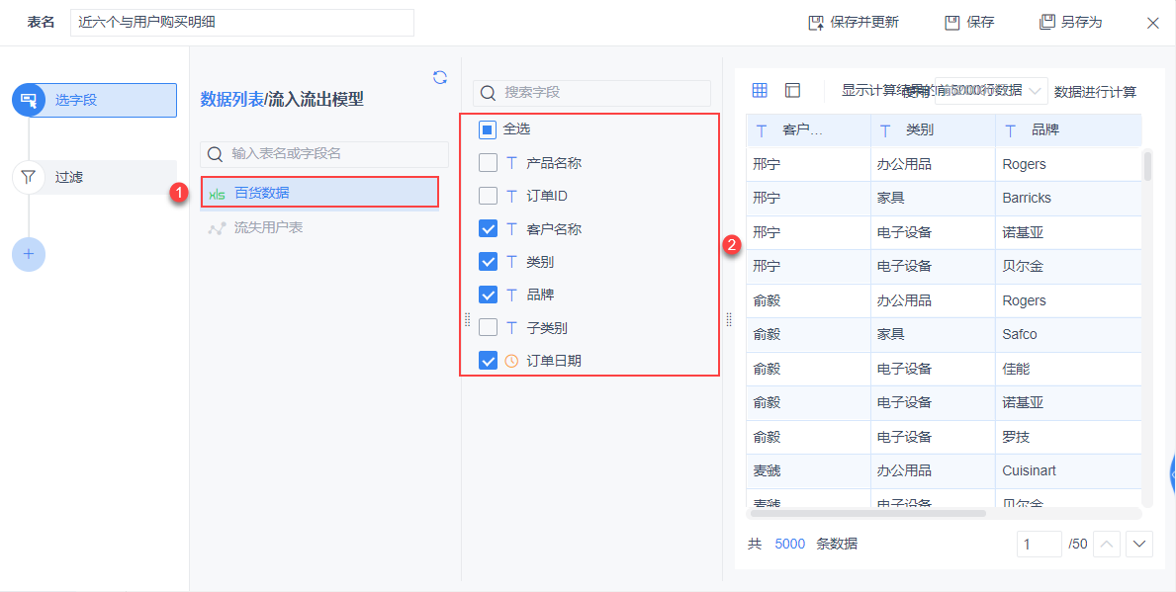Image resolution: width=1176 pixels, height=592 pixels.
Task: Click the horizontal scrollbar under data preview
Action: [868, 513]
